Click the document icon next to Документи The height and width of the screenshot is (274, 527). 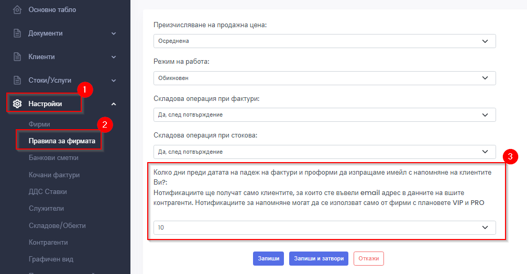tap(17, 33)
